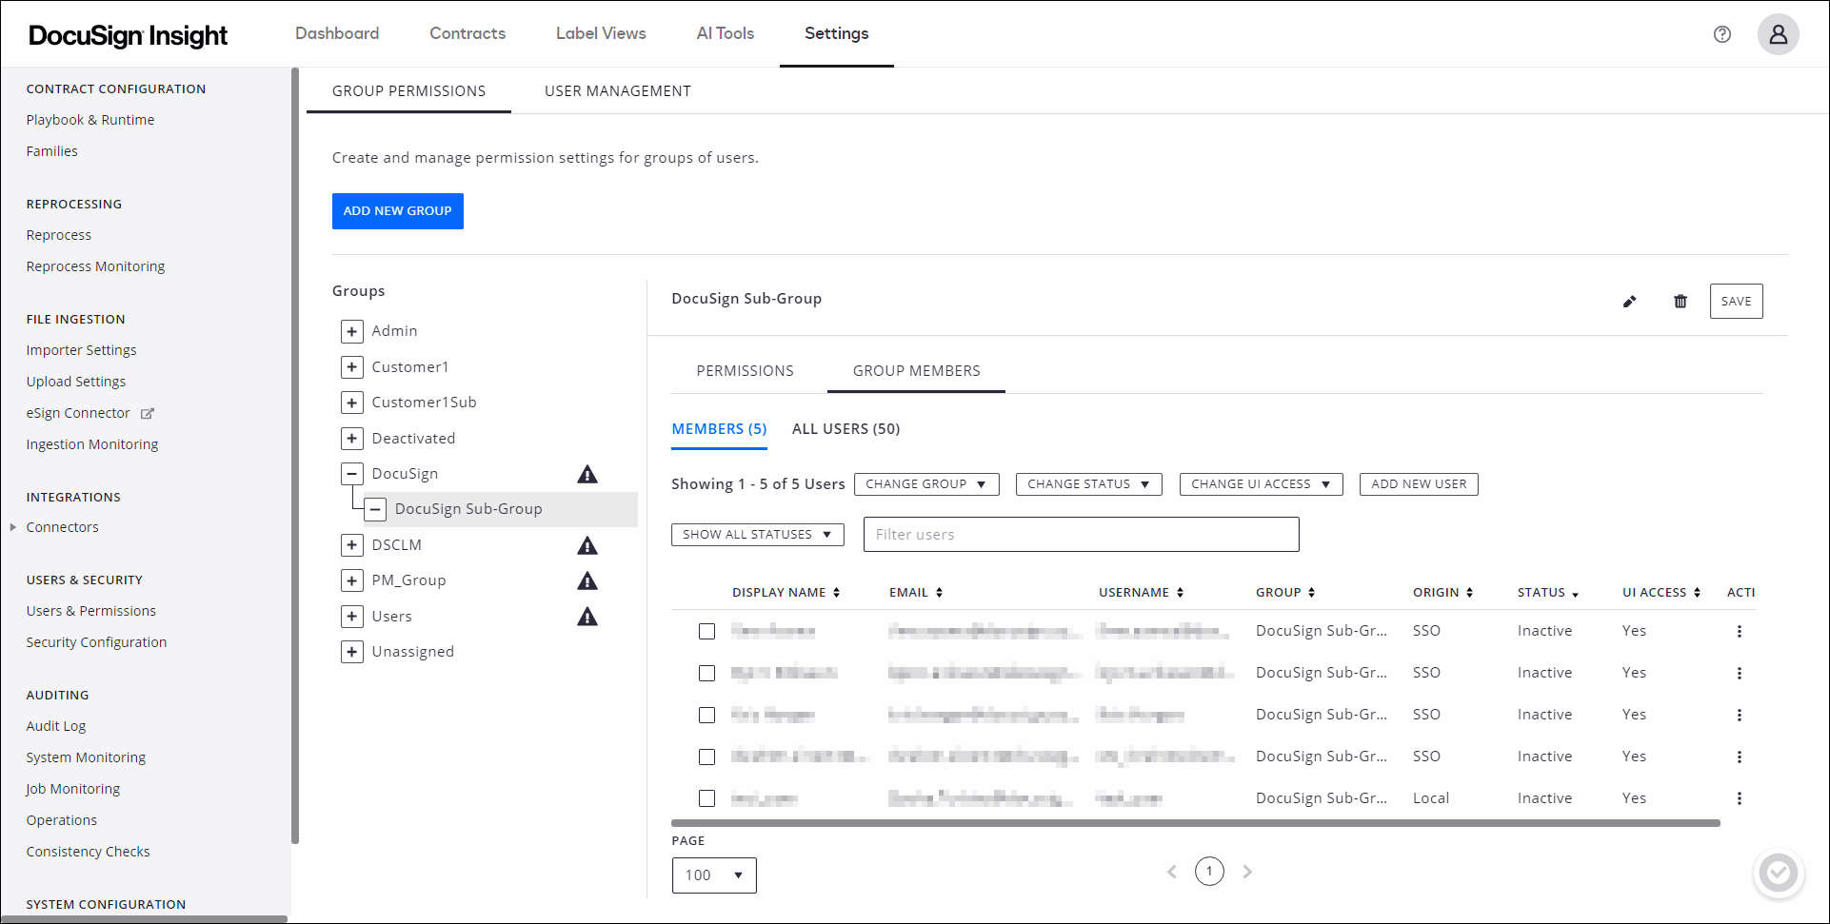Viewport: 1830px width, 924px height.
Task: Sort the table by Email column
Action: point(939,592)
